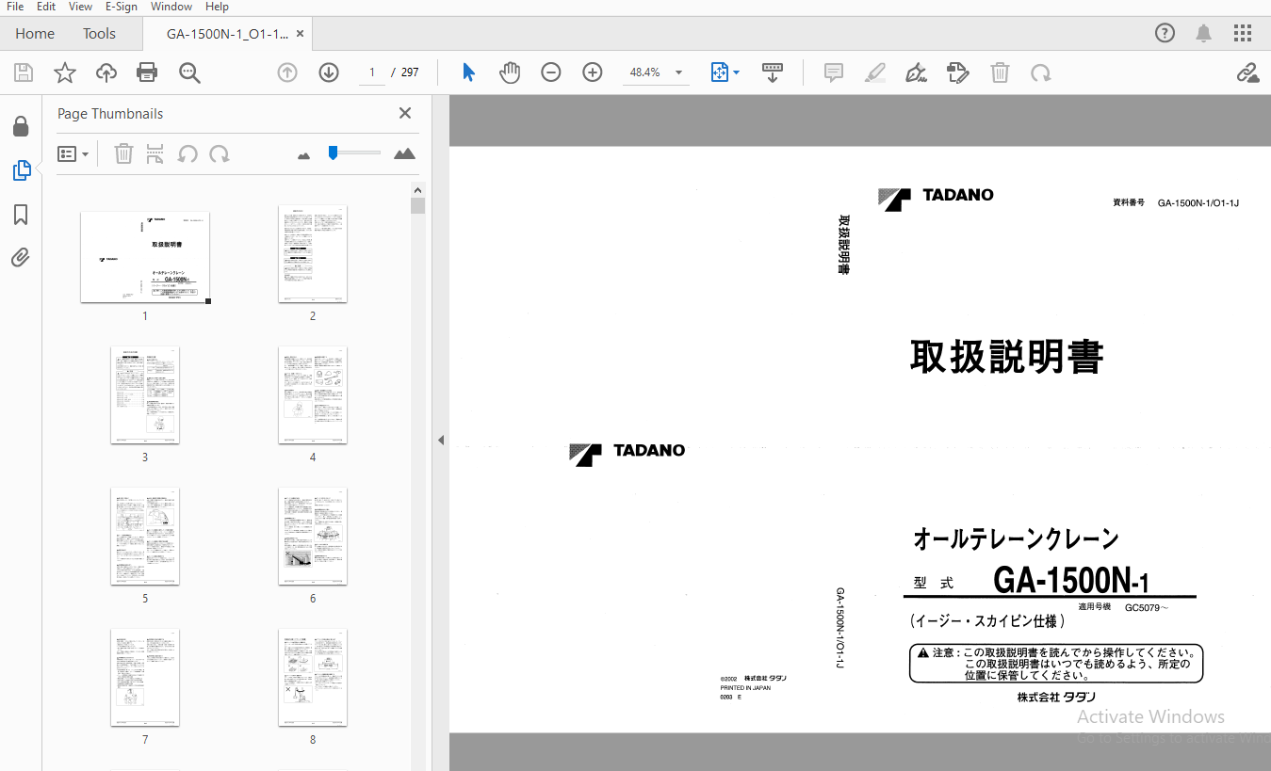Click the GA-1500N-1 model title text
This screenshot has width=1271, height=771.
(x=1070, y=581)
